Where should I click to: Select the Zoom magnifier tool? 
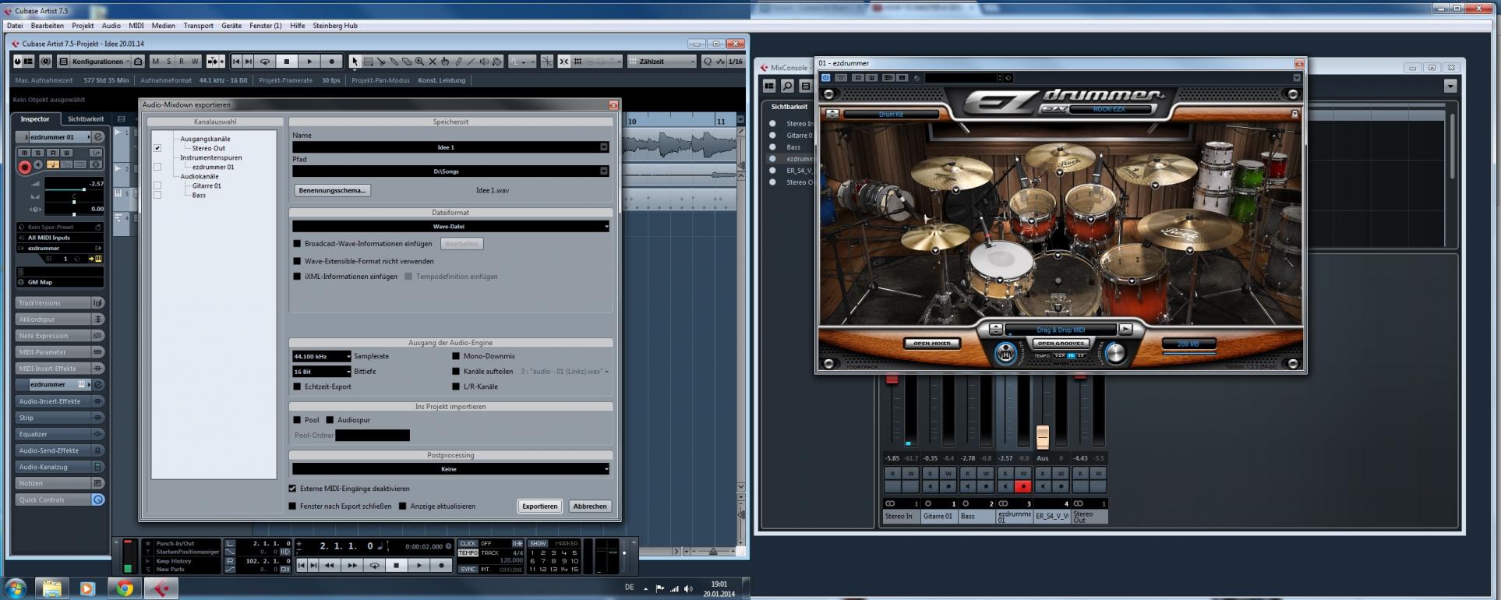(x=419, y=62)
